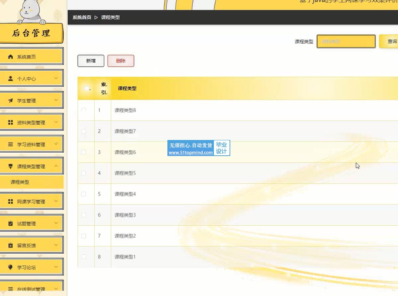Click the breadcrumb arrow after 系统首页
Screen dimensions: 398x296
[96, 17]
